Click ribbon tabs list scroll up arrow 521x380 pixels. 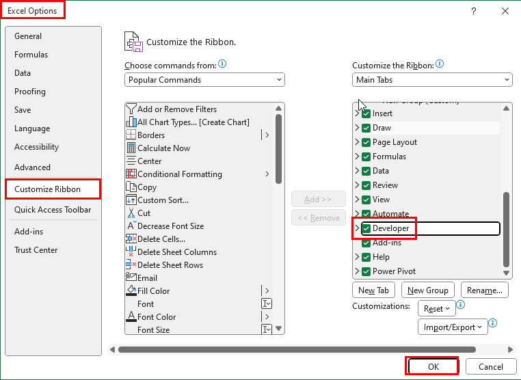[506, 108]
